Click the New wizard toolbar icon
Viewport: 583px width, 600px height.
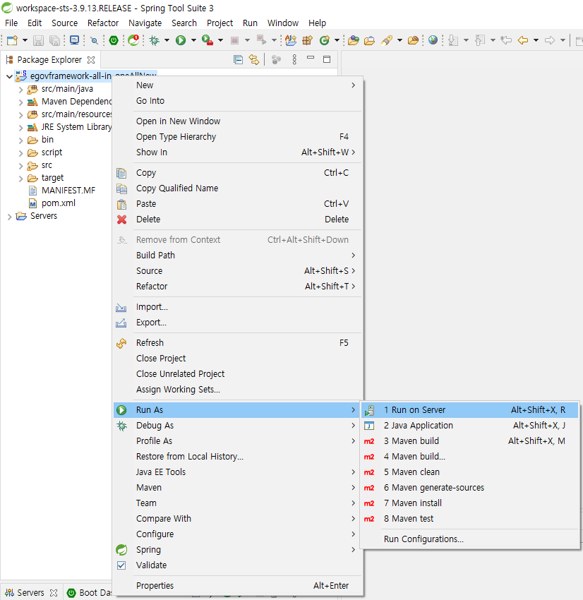[12, 41]
